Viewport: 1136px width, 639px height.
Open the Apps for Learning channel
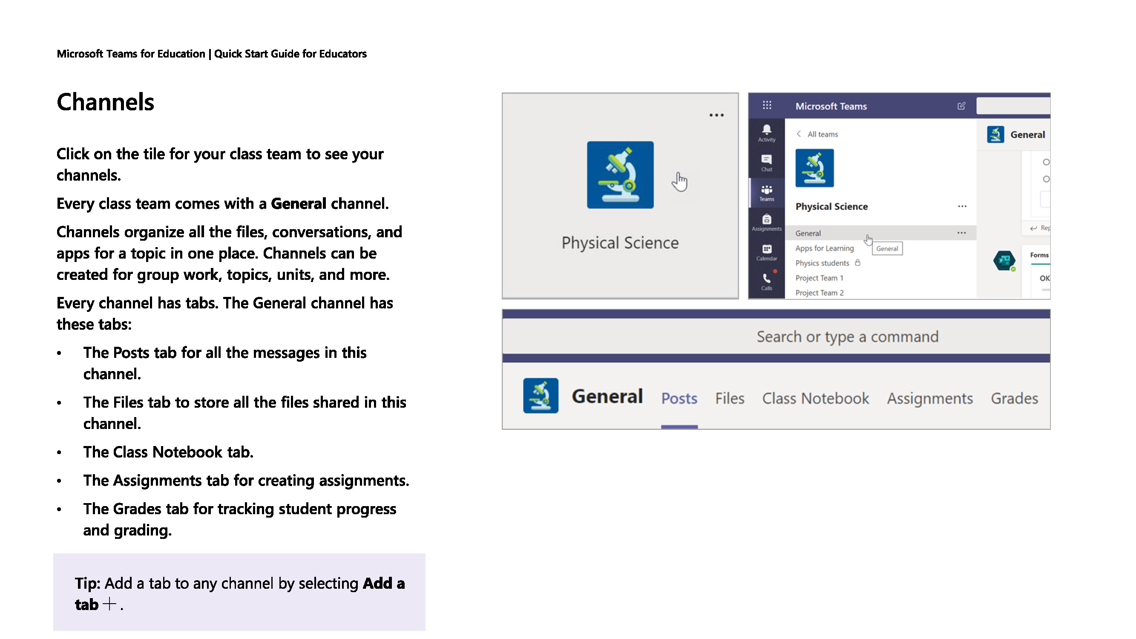tap(824, 248)
